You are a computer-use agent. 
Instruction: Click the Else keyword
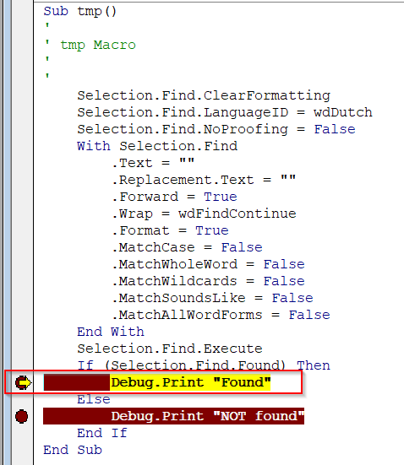coord(94,399)
